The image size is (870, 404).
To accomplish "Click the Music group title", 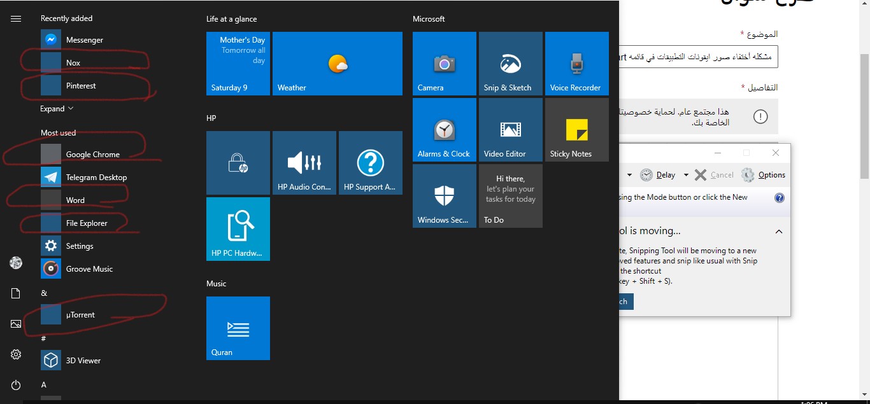I will click(217, 284).
